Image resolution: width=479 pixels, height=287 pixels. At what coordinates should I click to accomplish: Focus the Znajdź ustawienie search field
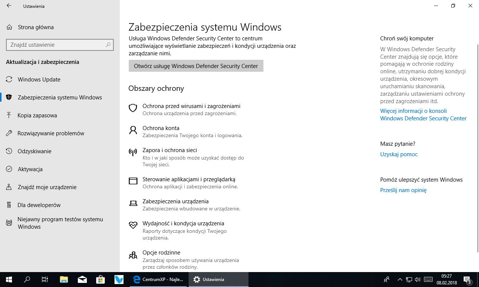(60, 45)
